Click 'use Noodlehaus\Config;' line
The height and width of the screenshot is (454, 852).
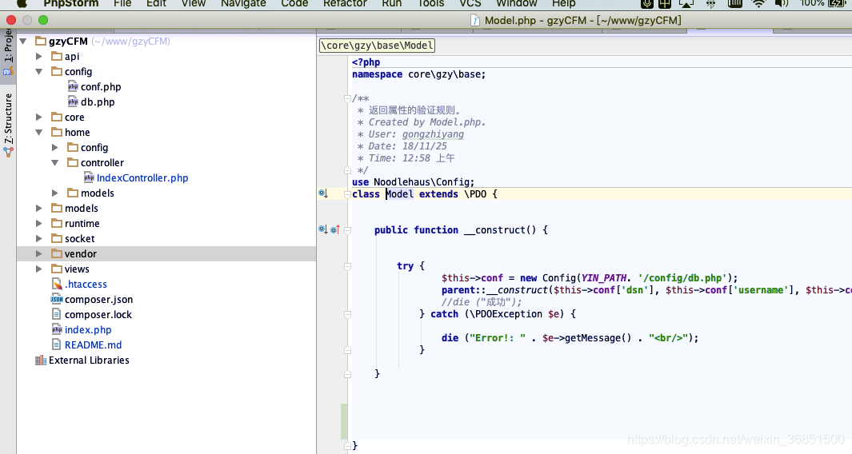tap(413, 182)
